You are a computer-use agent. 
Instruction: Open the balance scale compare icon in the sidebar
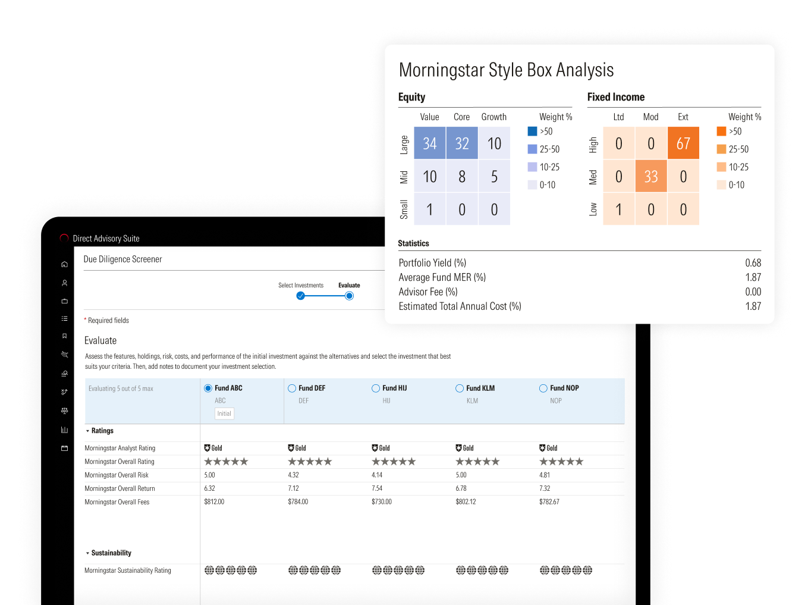[x=64, y=410]
